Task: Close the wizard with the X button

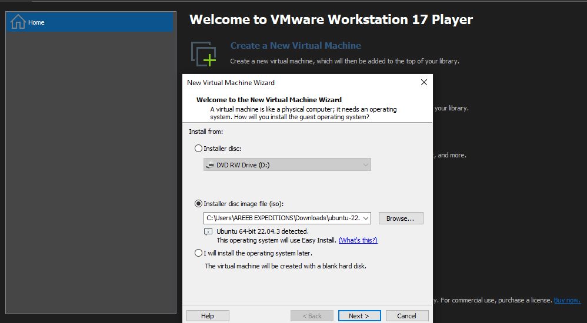Action: click(x=423, y=82)
